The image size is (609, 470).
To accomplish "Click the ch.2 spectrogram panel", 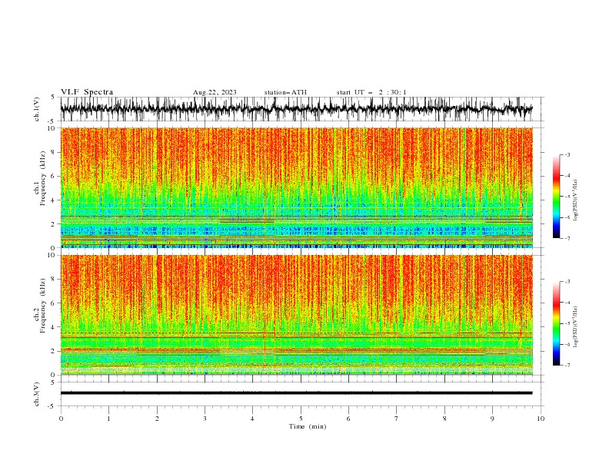I will coord(296,315).
